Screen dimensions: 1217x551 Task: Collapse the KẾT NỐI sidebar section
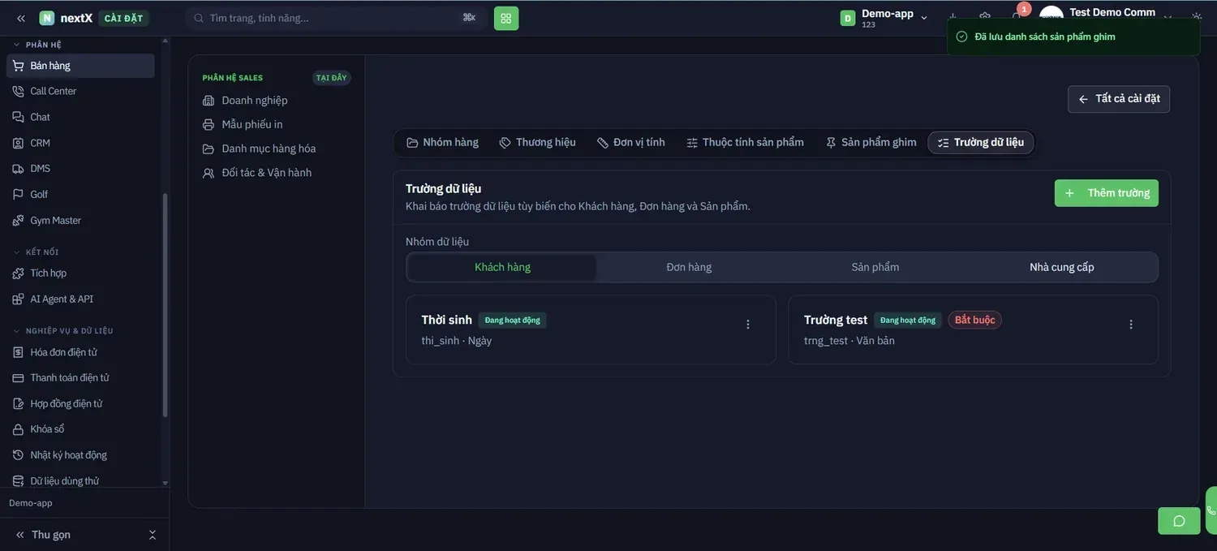click(37, 252)
